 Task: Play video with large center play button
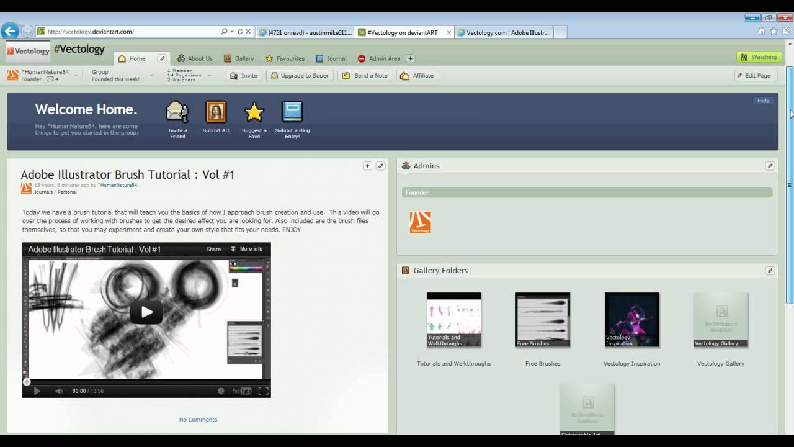point(146,312)
